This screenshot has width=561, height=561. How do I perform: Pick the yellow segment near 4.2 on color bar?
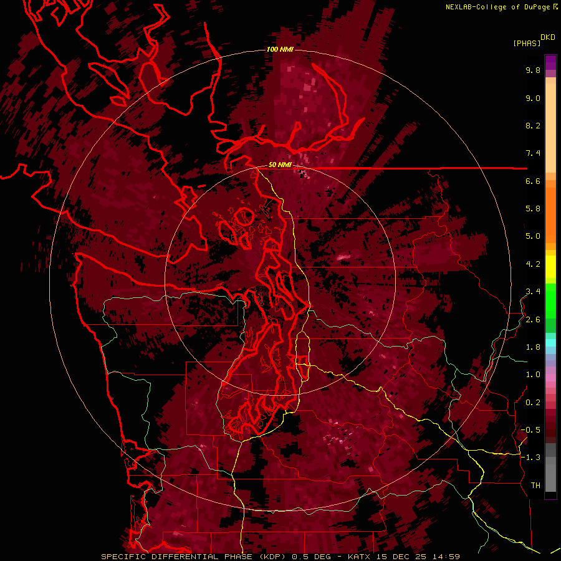point(550,267)
